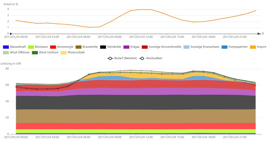Click the Import orange legend icon
The image size is (270, 143).
pos(253,47)
